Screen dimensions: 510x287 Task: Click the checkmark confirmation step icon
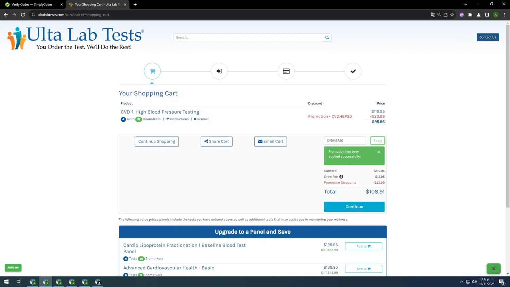[353, 71]
